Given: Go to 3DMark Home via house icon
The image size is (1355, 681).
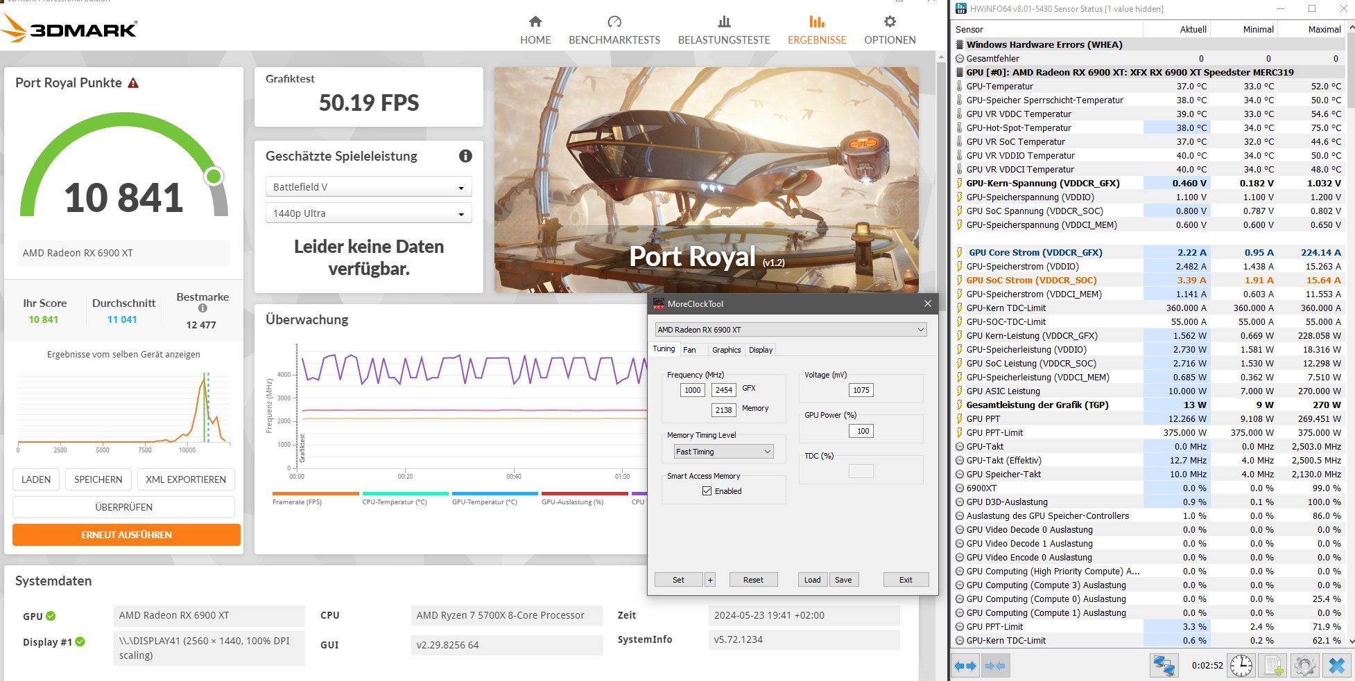Looking at the screenshot, I should pos(535,21).
